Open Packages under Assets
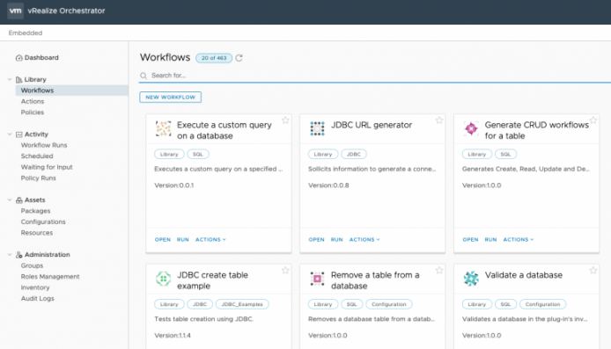Image resolution: width=611 pixels, height=349 pixels. point(35,211)
